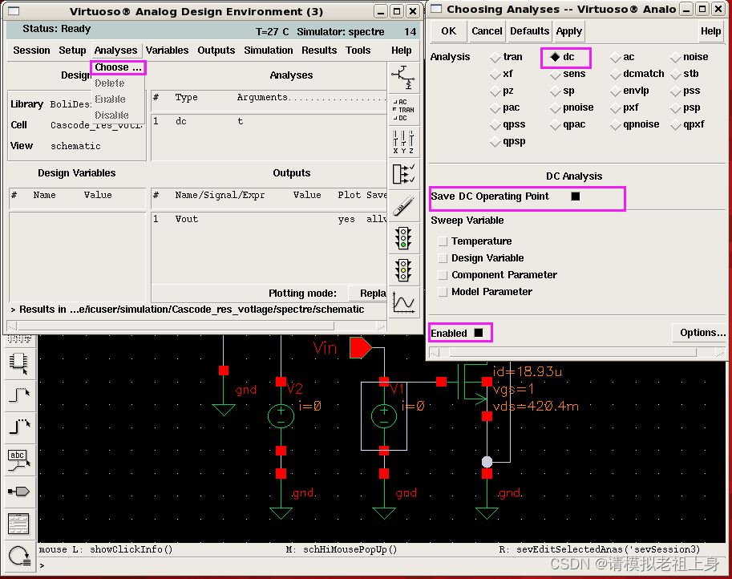The width and height of the screenshot is (732, 579).
Task: Select the tran analysis option
Action: pos(495,57)
